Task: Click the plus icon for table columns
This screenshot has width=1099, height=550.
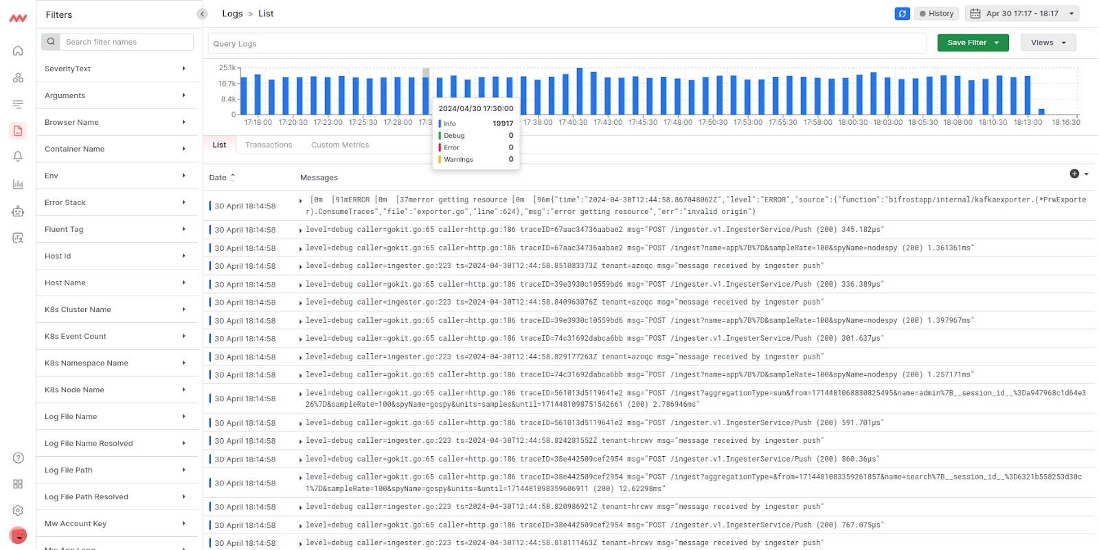Action: point(1074,174)
